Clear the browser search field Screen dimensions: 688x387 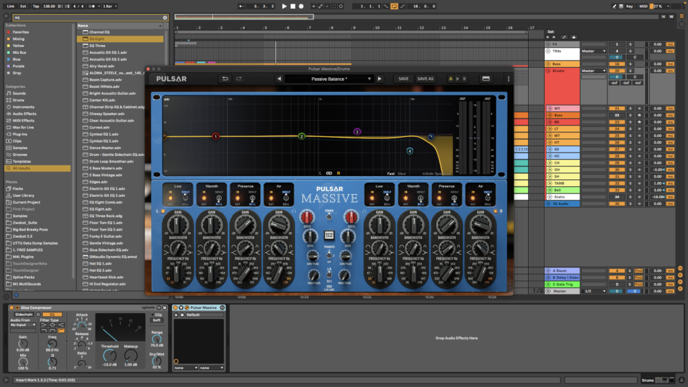(x=165, y=17)
